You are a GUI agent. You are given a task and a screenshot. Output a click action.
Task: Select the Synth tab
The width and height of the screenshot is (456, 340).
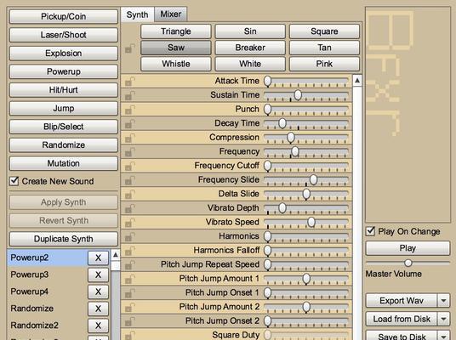point(137,14)
